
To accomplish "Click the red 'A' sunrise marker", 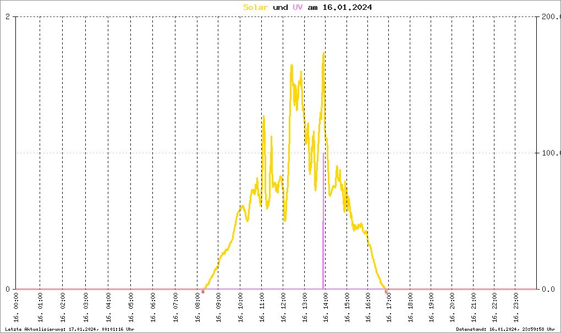I will coord(203,292).
